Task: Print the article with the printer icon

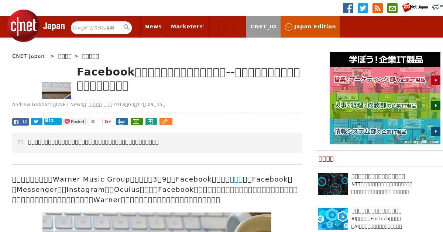Action: [x=122, y=122]
